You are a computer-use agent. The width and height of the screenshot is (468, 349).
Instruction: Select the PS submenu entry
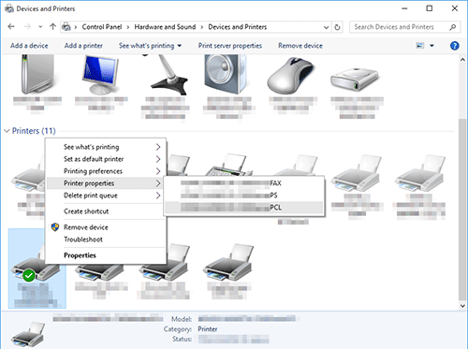(x=244, y=196)
